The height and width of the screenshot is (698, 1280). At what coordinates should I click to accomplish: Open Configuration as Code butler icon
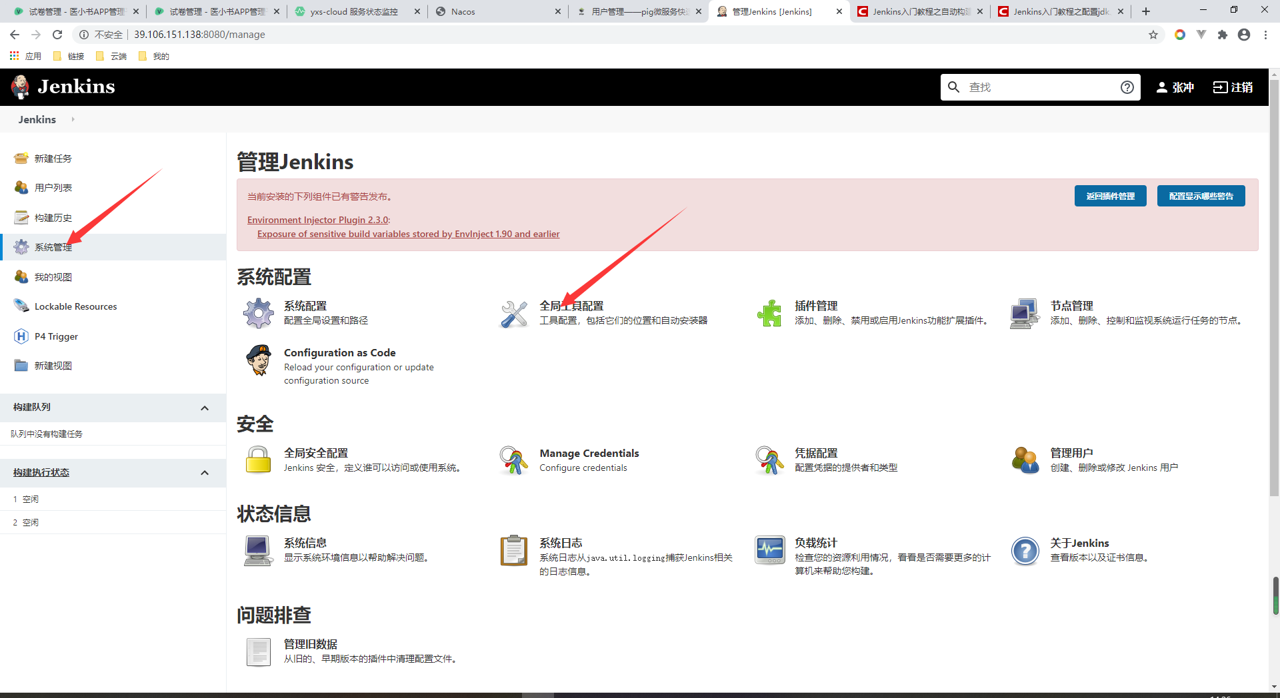[x=259, y=360]
